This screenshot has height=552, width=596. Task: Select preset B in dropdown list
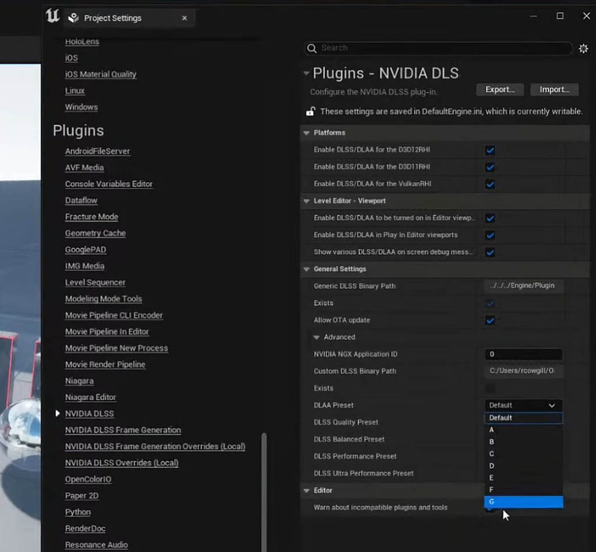523,442
